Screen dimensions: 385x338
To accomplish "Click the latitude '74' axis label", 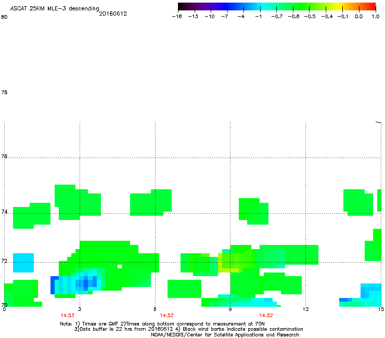I will pyautogui.click(x=4, y=212).
